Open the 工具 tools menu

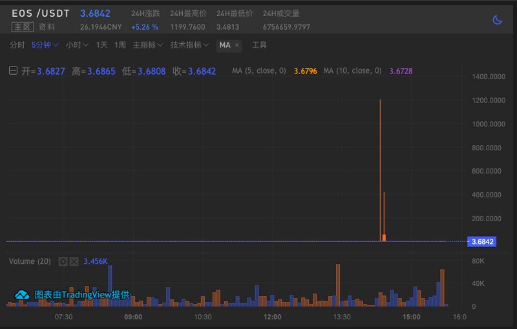click(x=259, y=45)
